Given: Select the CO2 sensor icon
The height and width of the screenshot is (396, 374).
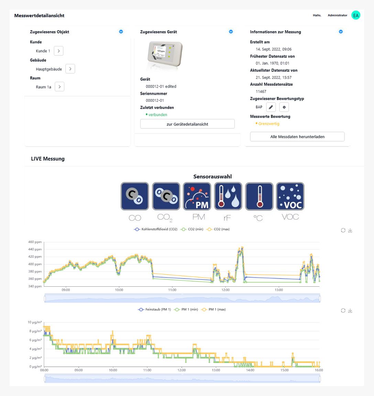Looking at the screenshot, I should tap(166, 196).
